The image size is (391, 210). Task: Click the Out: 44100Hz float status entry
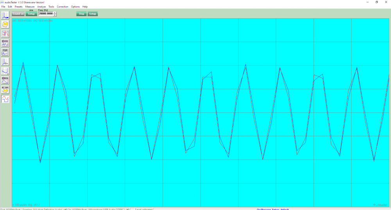34,209
